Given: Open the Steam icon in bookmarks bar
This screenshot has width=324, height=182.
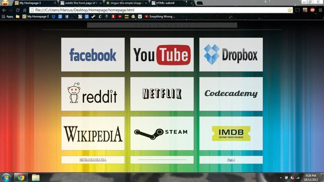Looking at the screenshot, I should (x=93, y=16).
